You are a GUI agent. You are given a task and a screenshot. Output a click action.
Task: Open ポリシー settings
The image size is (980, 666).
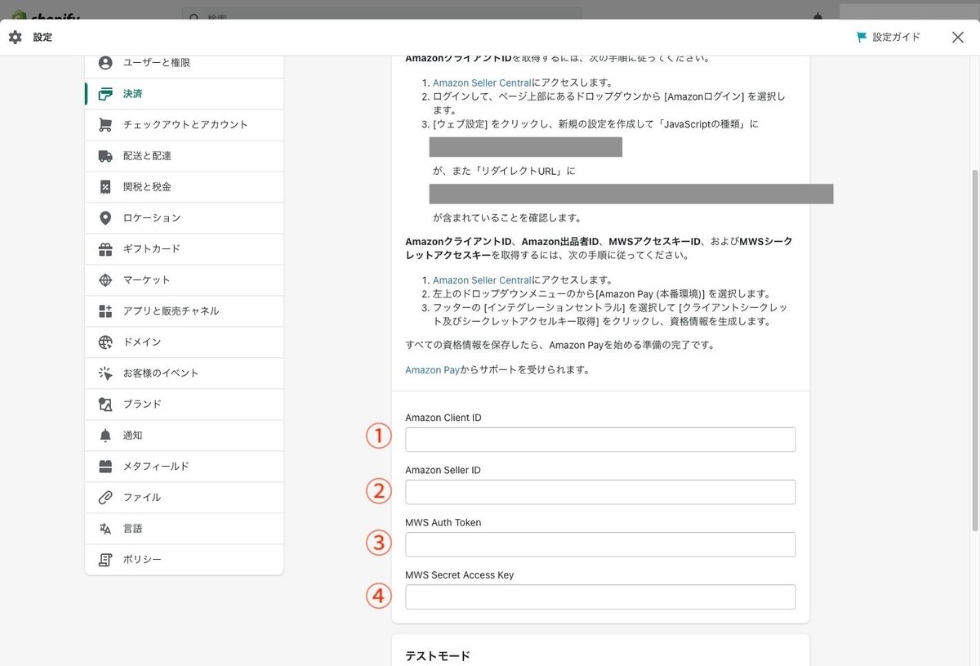[184, 560]
